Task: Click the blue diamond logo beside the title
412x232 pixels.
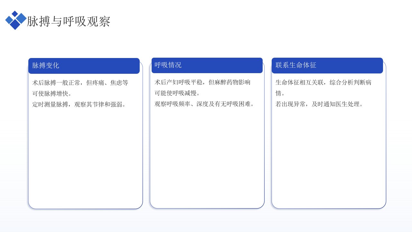Action: pyautogui.click(x=15, y=20)
